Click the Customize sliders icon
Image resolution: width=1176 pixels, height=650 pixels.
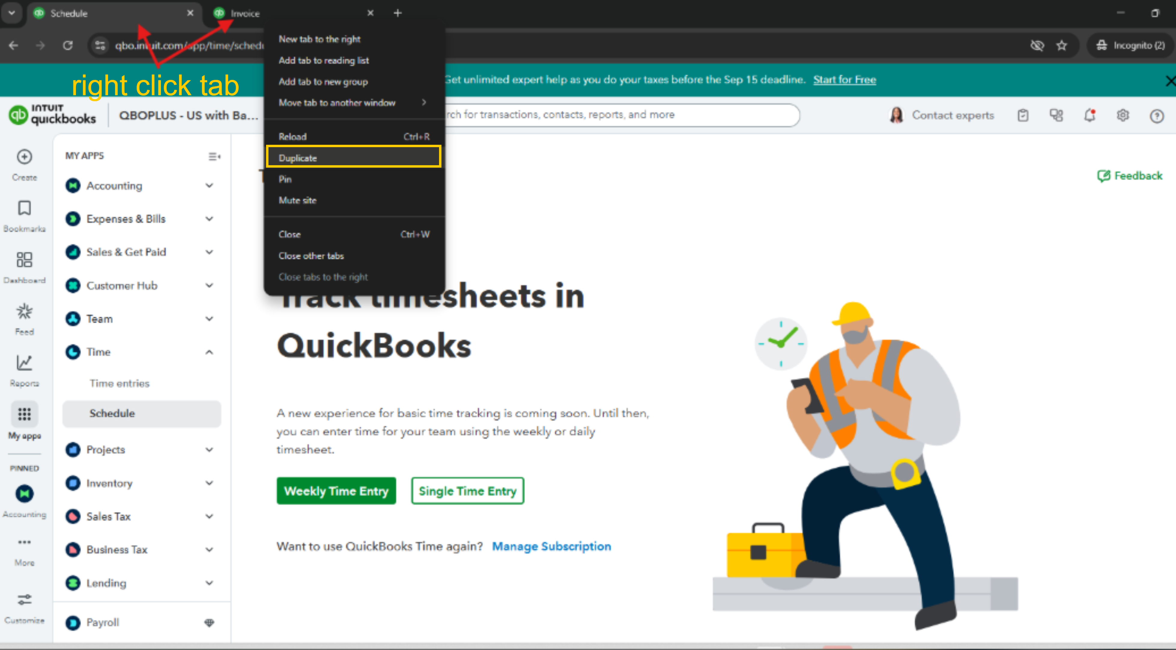click(x=24, y=600)
